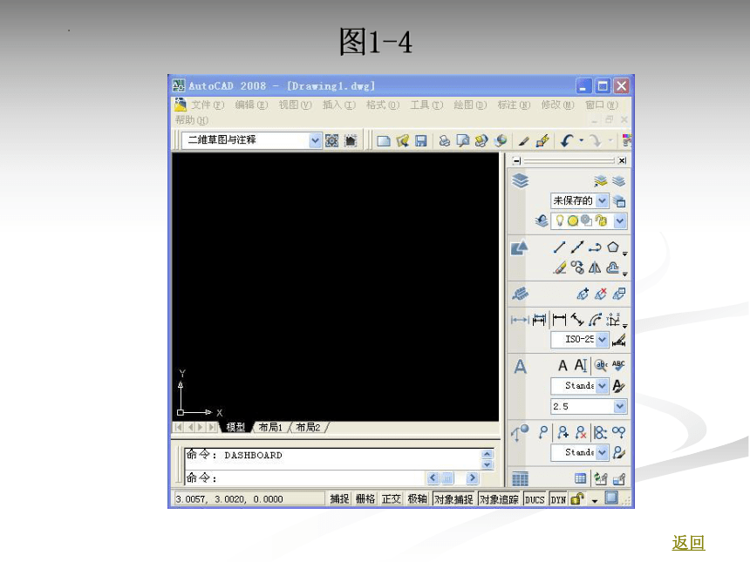Click in the 命令: command input line
This screenshot has height=562, width=750.
(x=305, y=477)
